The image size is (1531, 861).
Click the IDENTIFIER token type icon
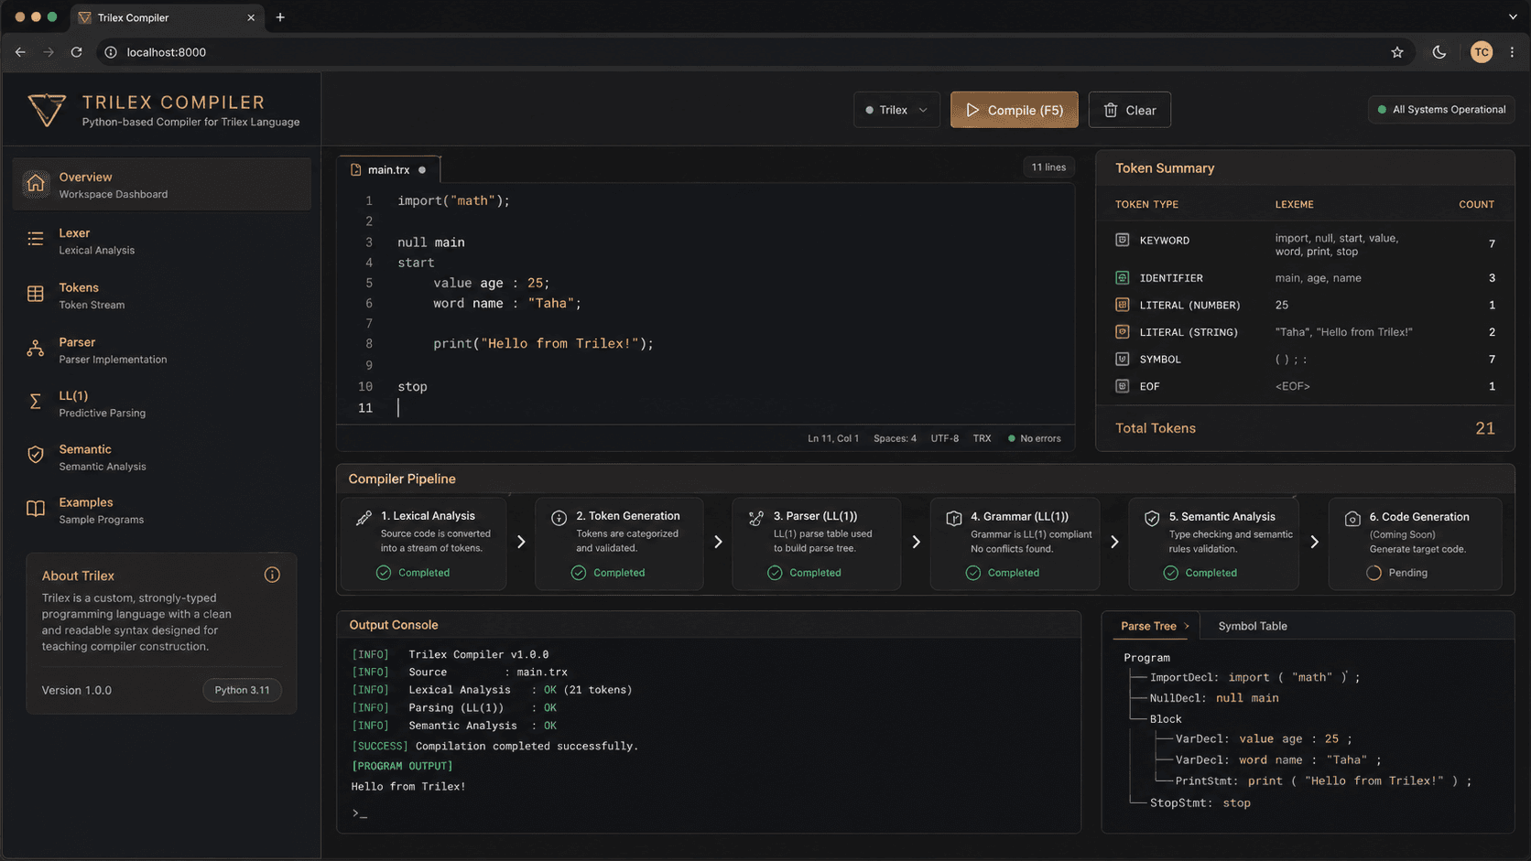1123,277
